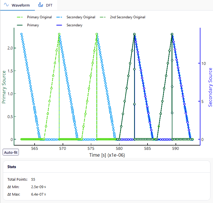Switch to the Waveform tab

point(17,5)
